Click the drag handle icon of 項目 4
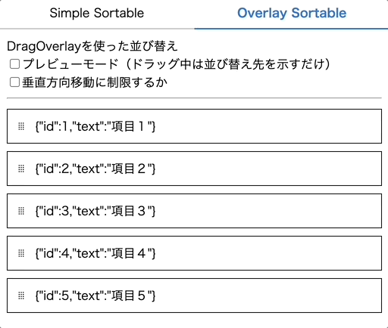This screenshot has width=388, height=328. tap(21, 253)
